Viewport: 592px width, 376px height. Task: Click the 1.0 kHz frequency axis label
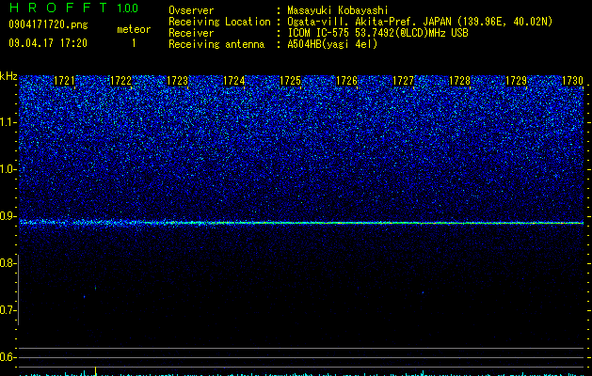coord(8,169)
